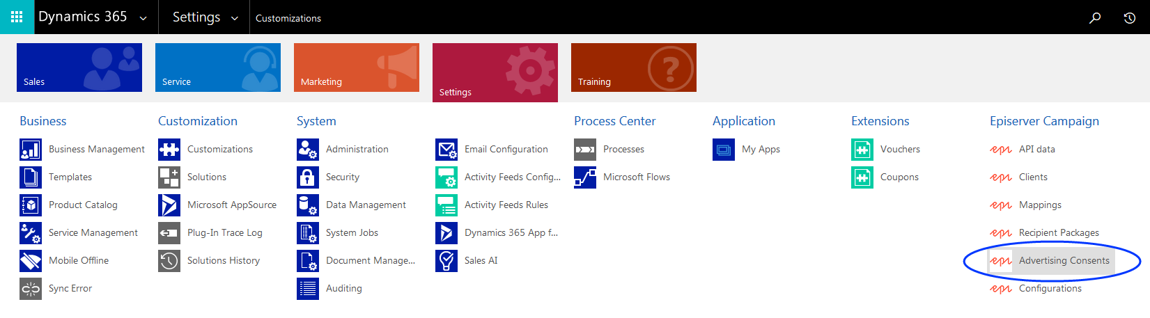Click the My Apps icon
This screenshot has width=1150, height=318.
pyautogui.click(x=724, y=150)
